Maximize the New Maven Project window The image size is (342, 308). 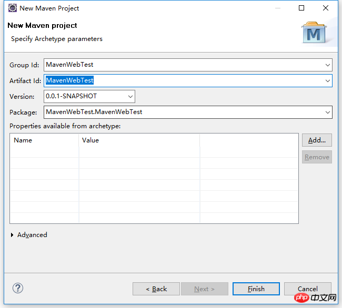[x=301, y=8]
